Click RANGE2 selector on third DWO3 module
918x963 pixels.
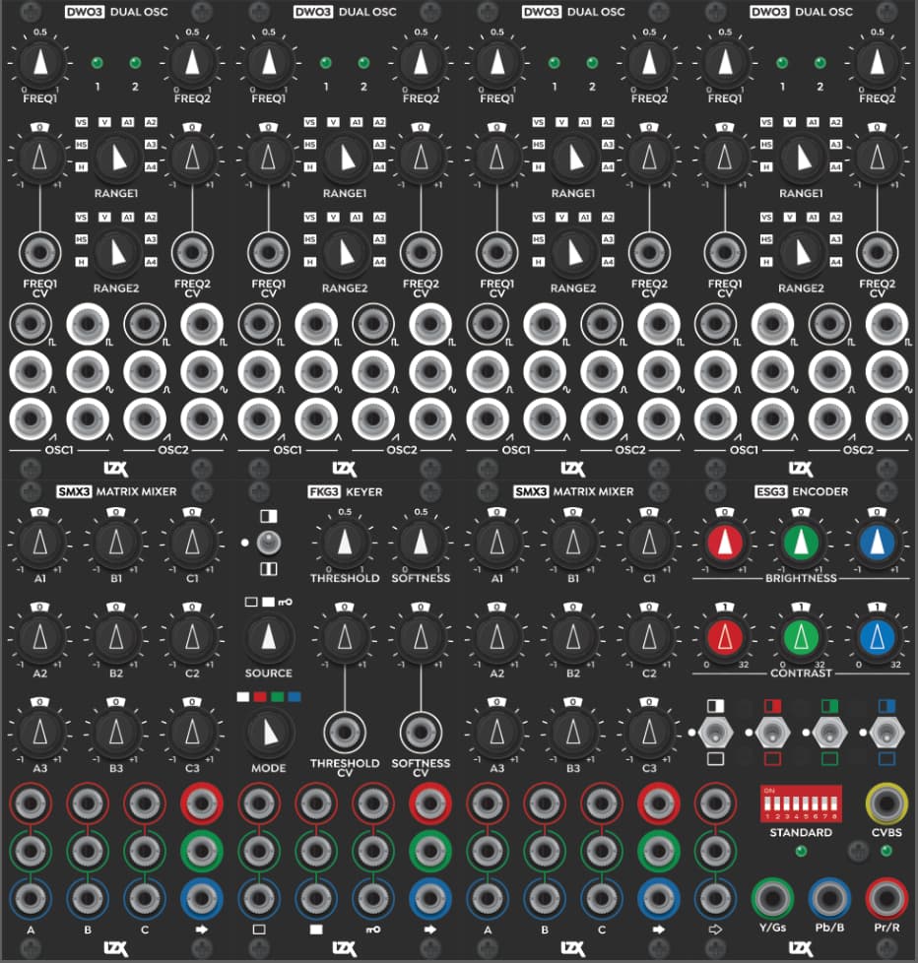click(x=573, y=252)
